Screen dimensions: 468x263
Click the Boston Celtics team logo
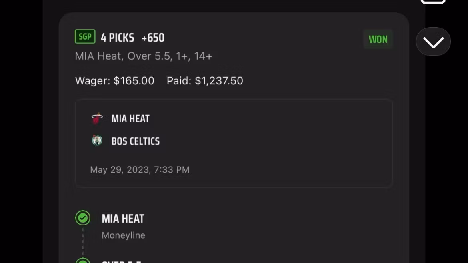pos(97,141)
